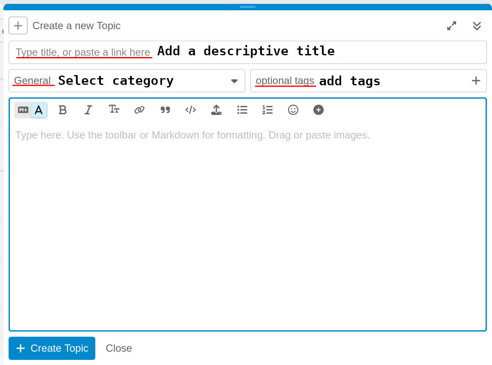Open more options with the circled plus
Viewport: 492px width, 365px height.
318,110
